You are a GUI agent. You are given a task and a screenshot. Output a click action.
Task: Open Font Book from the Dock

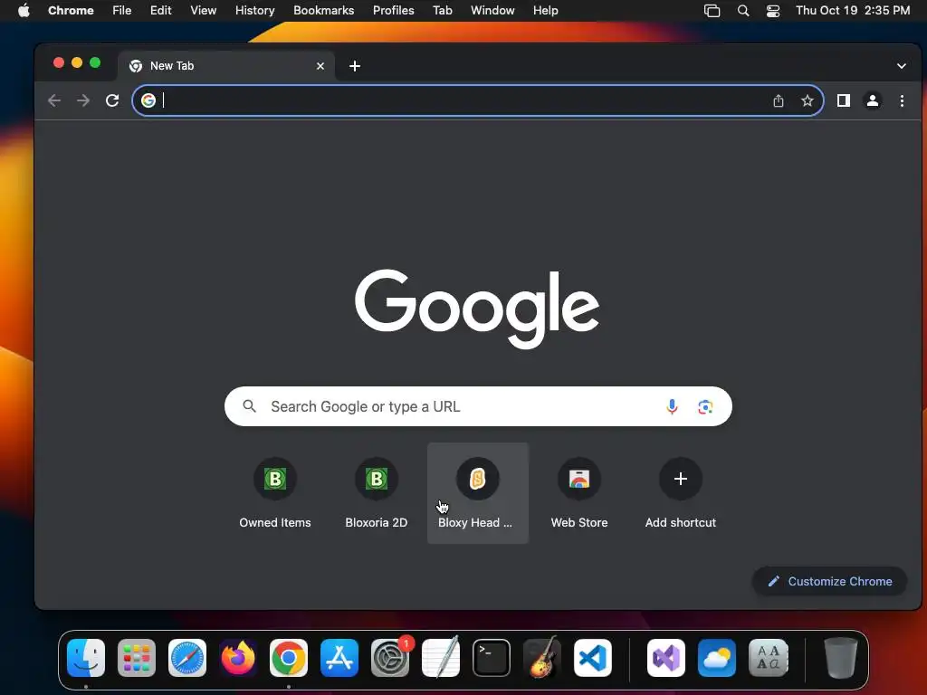(x=769, y=658)
